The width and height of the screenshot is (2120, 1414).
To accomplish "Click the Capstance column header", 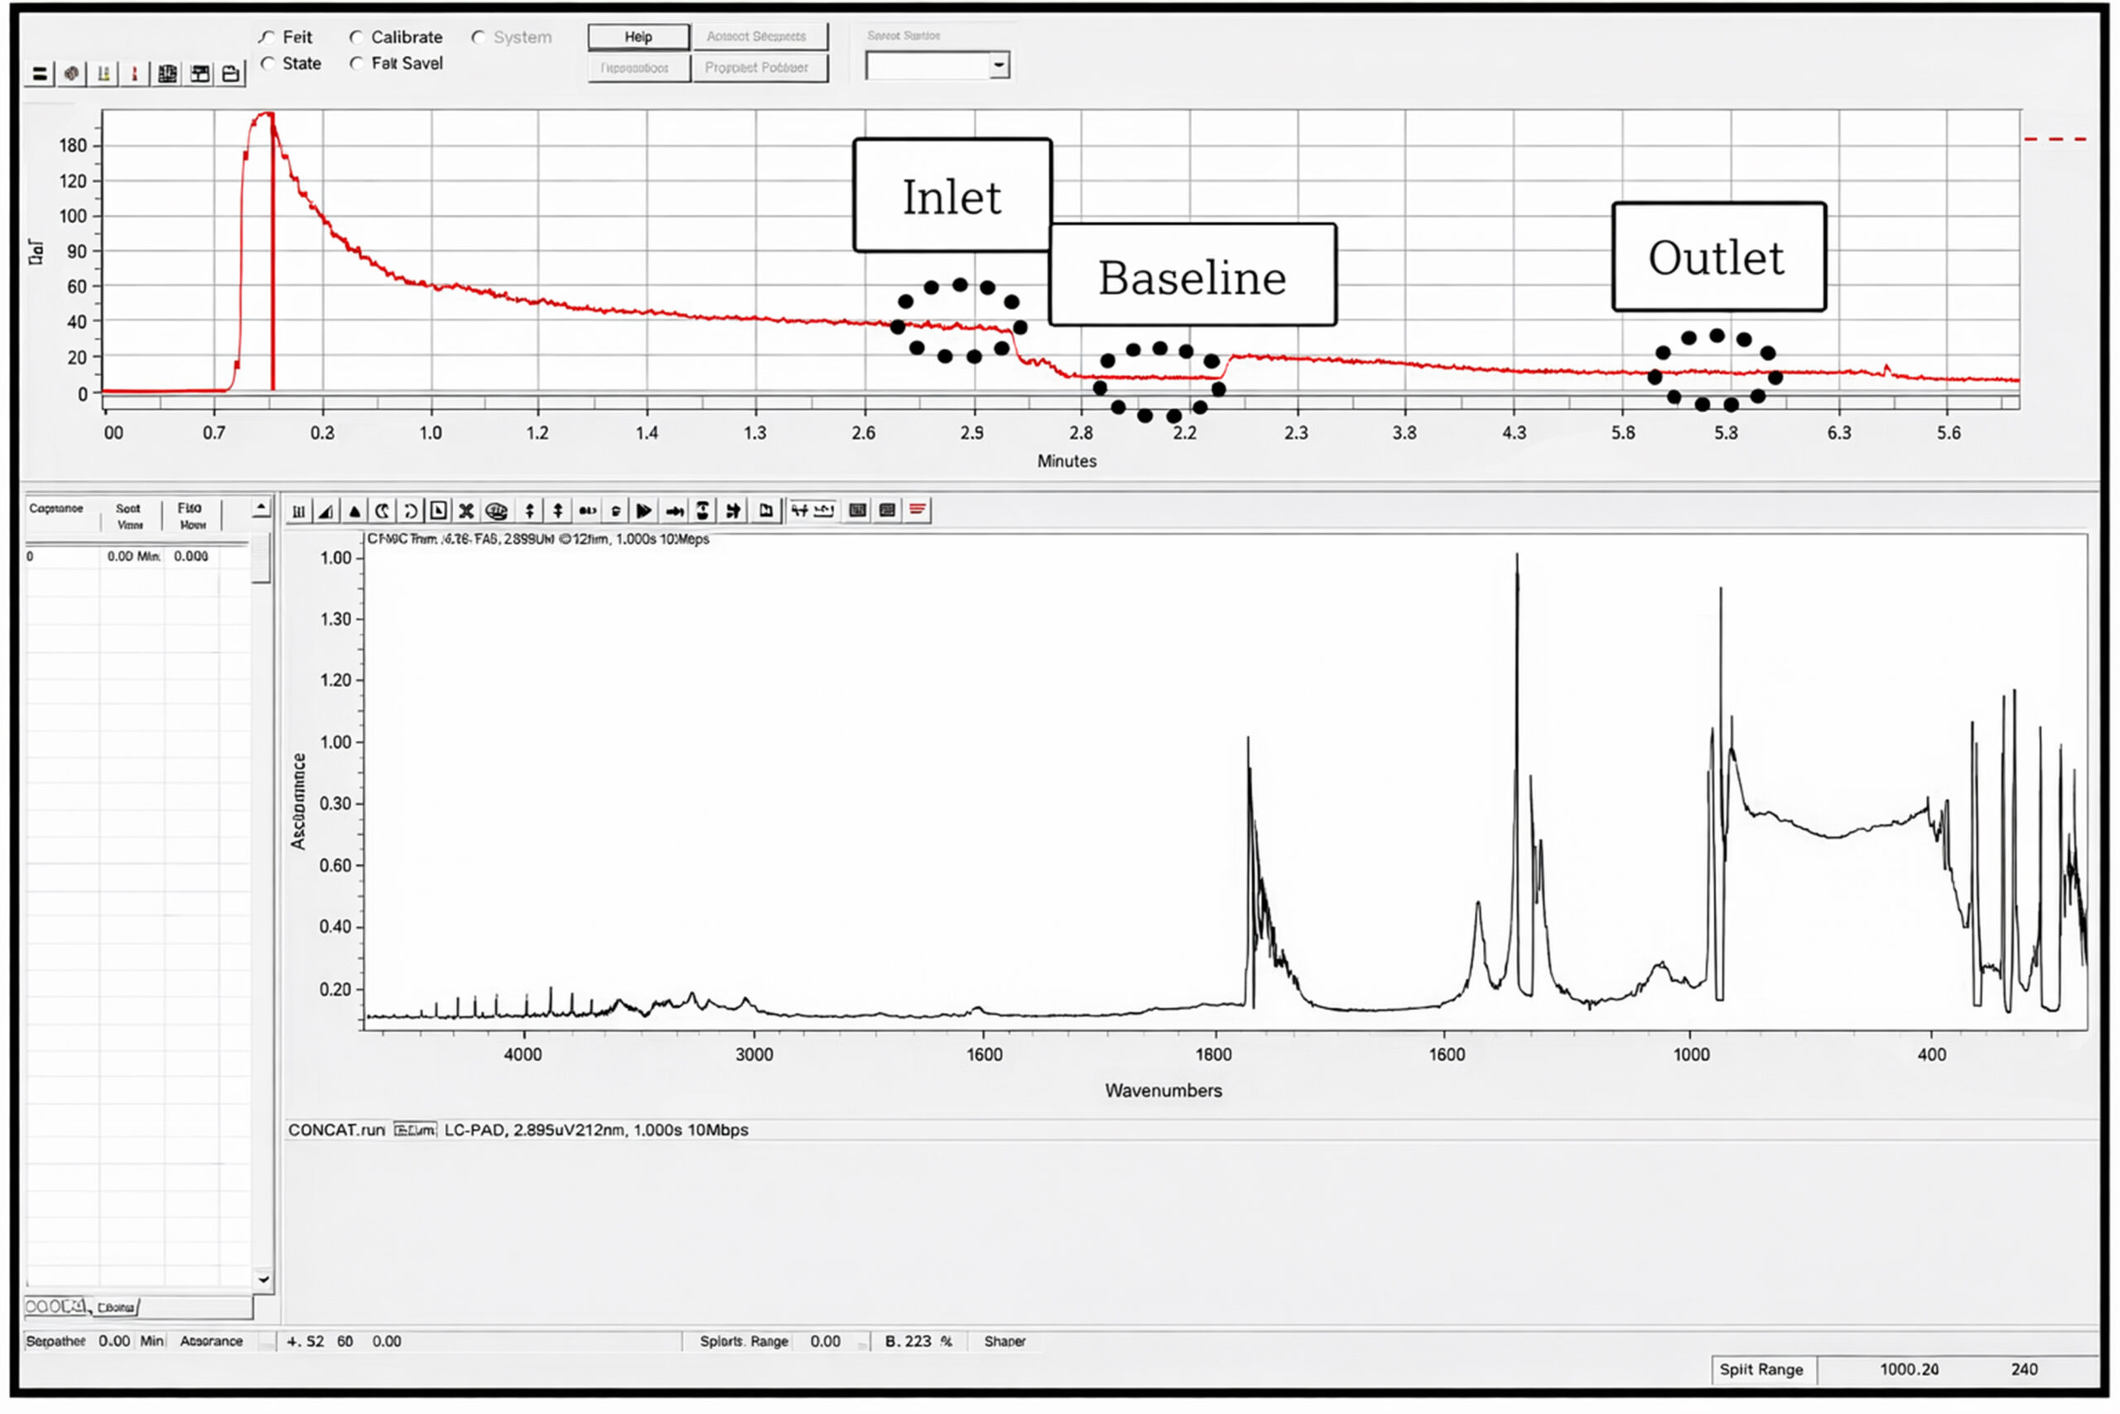I will [57, 509].
